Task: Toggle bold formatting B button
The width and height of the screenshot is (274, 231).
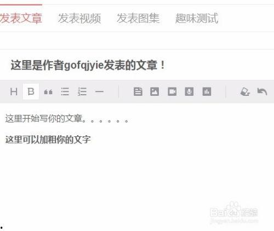Action: (x=31, y=91)
